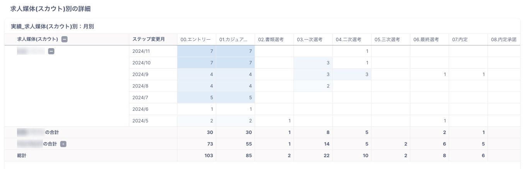
Task: Click the 総計 grand total row label
Action: [x=22, y=156]
